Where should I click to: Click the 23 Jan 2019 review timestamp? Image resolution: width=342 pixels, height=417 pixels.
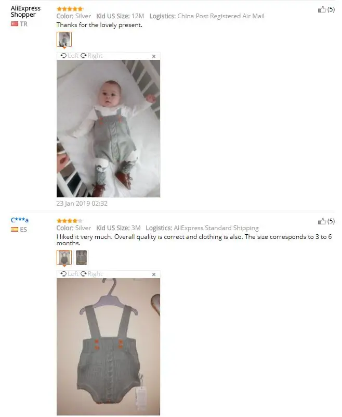[x=82, y=204]
